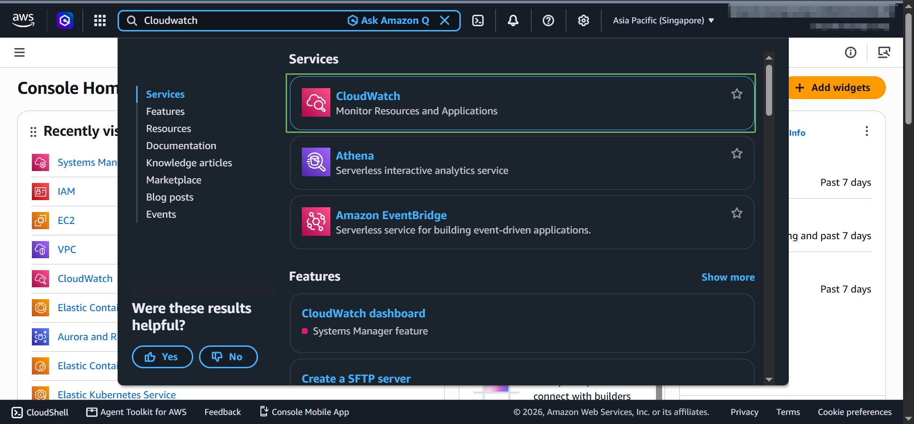This screenshot has height=424, width=914.
Task: Select Documentation in search categories
Action: 181,146
